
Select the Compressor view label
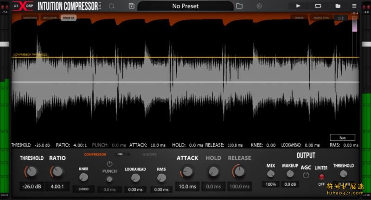(x=95, y=155)
